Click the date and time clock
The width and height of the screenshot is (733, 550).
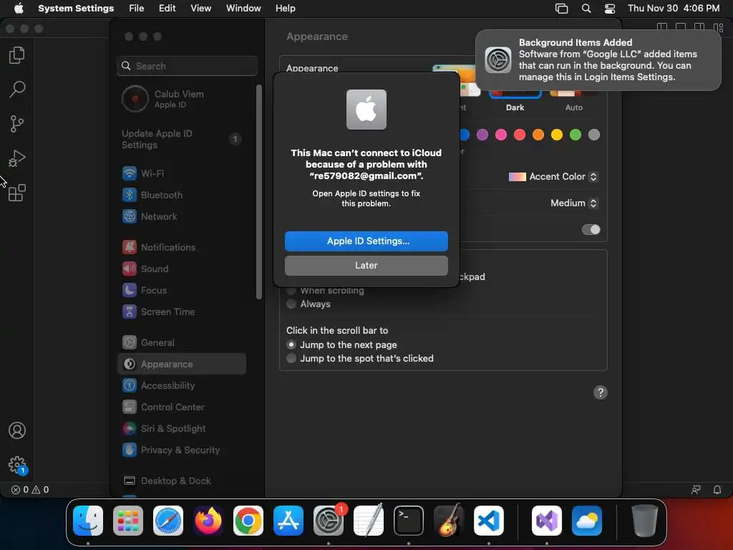click(673, 9)
